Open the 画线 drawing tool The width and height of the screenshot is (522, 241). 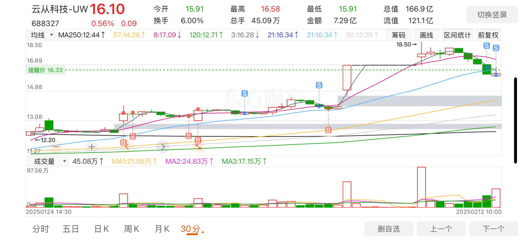click(426, 35)
